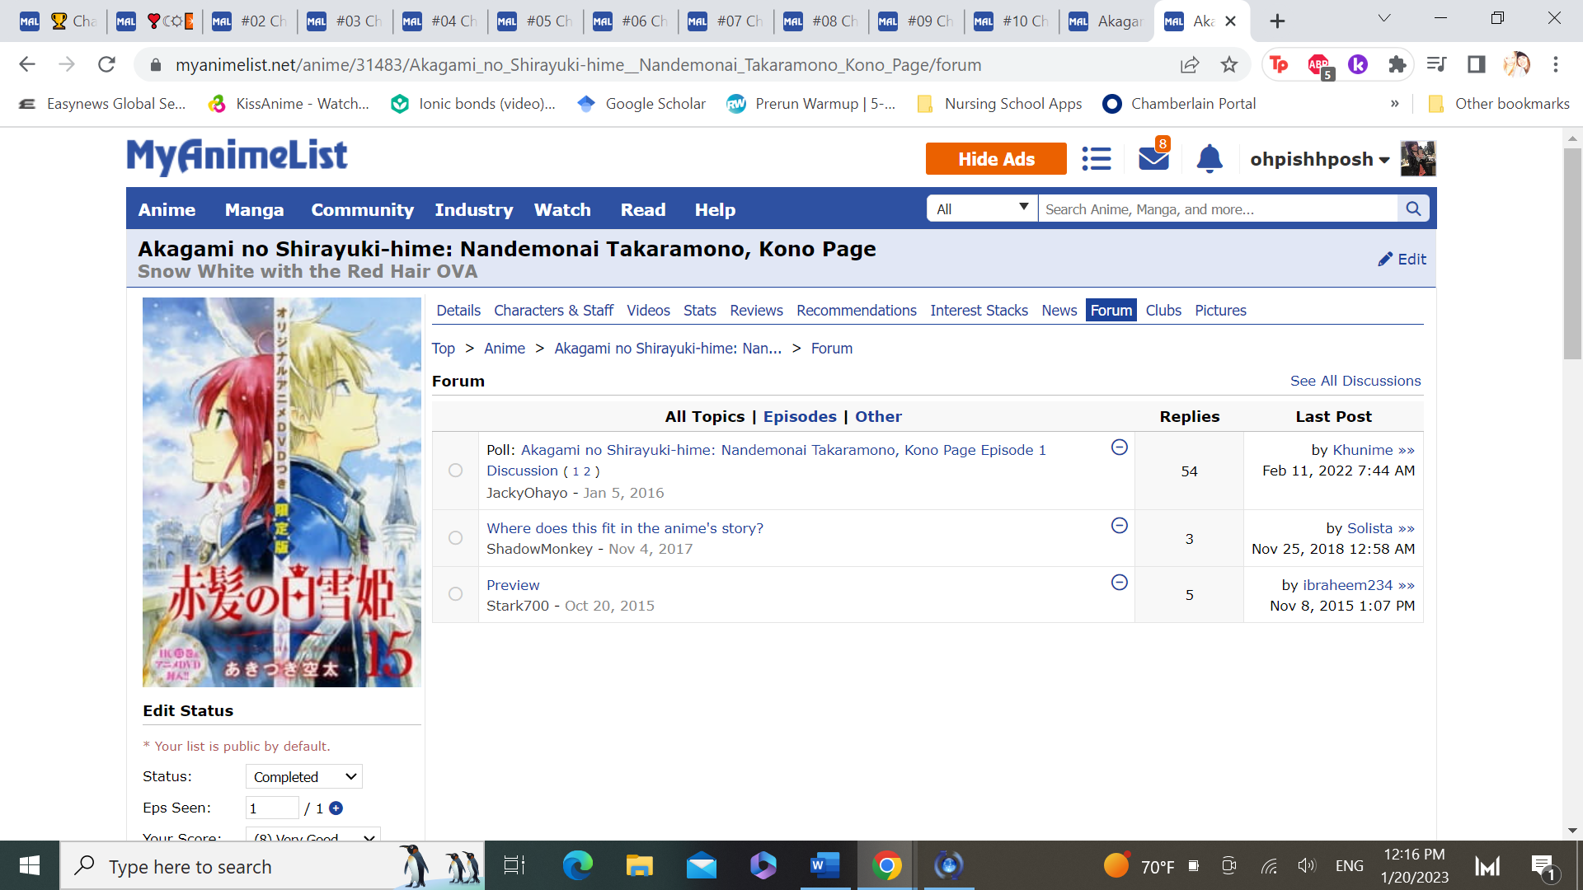Open the MAL list menu icon
Screen dimensions: 1583x890
coord(1096,158)
